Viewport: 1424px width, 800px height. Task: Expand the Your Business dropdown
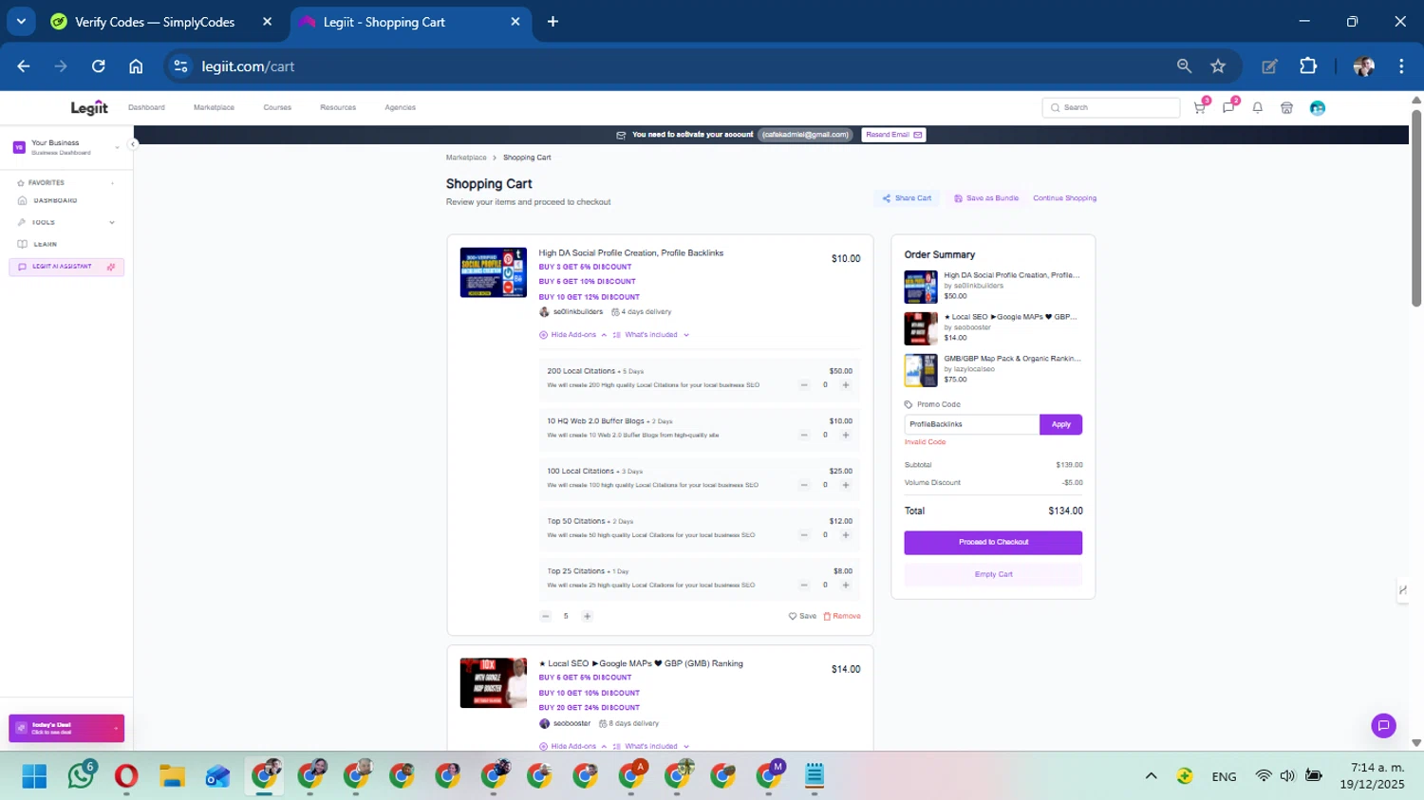[117, 147]
